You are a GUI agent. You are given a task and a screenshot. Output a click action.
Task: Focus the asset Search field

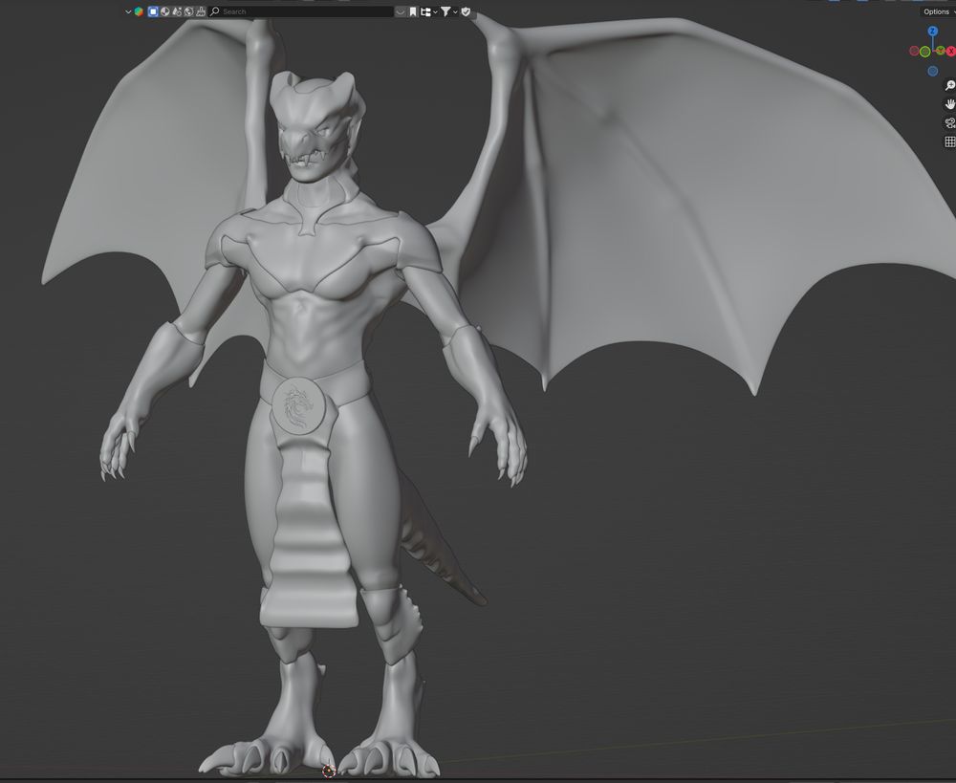tap(300, 11)
